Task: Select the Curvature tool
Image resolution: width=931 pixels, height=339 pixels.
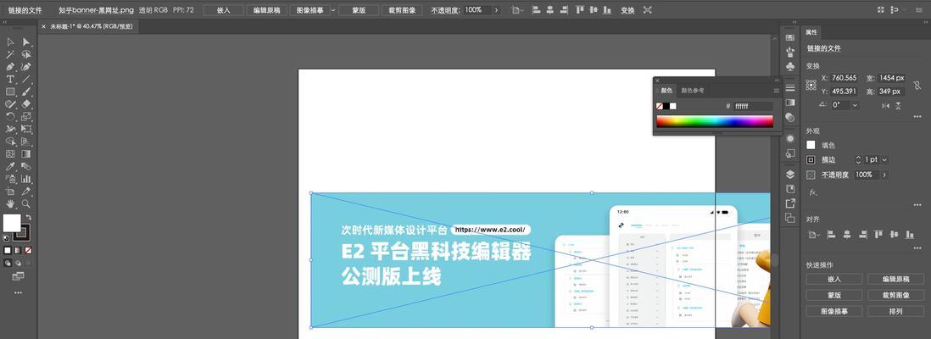Action: pos(26,66)
